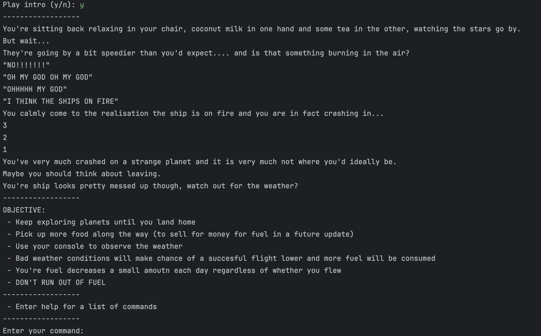Viewport: 541px width, 336px height.
Task: Click the countdown number 1
Action: 5,150
